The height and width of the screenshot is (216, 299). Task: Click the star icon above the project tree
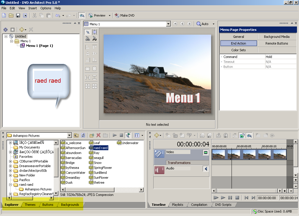(12, 30)
